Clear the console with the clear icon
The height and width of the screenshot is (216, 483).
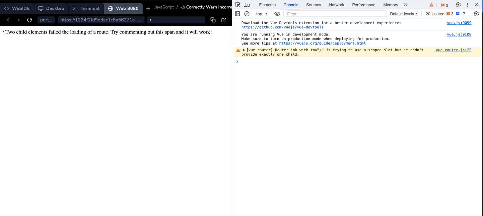247,14
